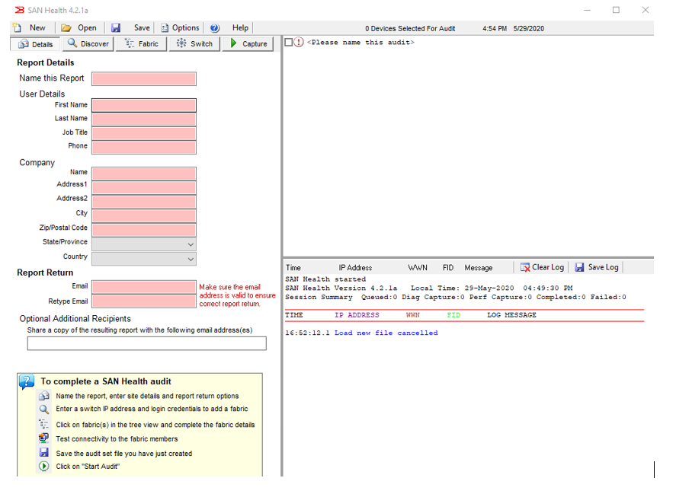The width and height of the screenshot is (676, 494).
Task: Switch to the Fabric tab
Action: (x=141, y=43)
